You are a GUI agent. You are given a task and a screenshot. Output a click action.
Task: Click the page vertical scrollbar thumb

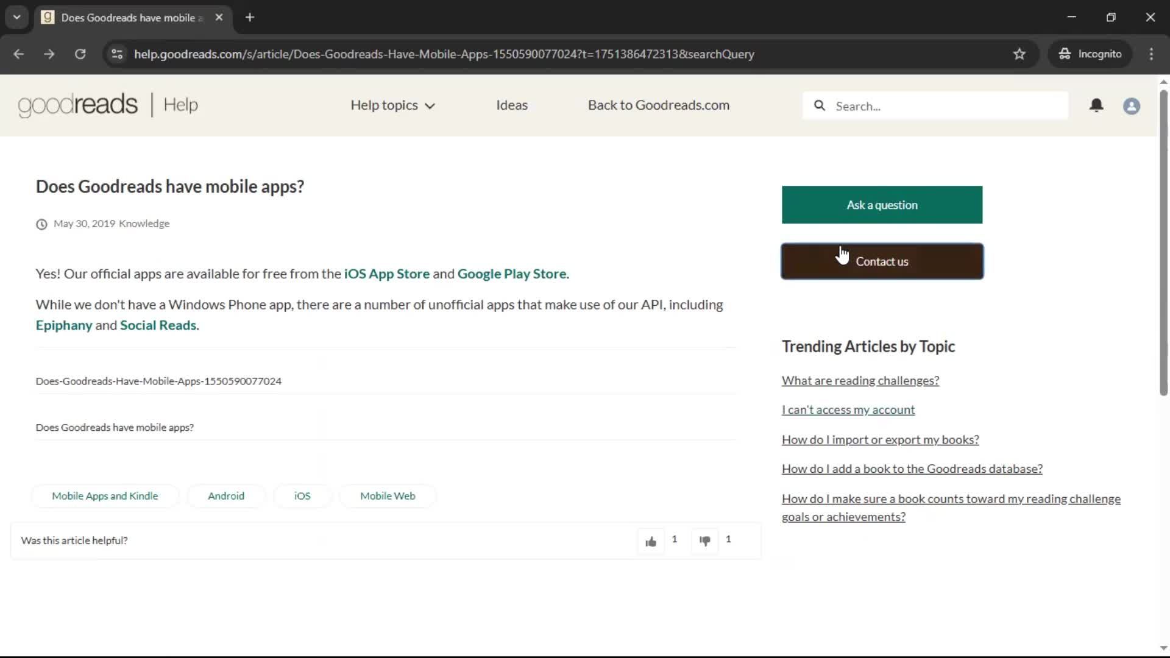(1163, 242)
